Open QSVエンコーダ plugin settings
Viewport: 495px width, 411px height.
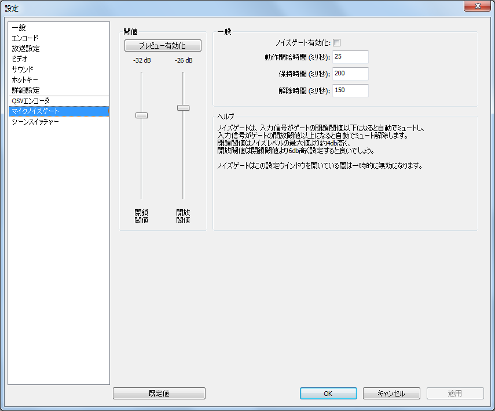click(58, 101)
